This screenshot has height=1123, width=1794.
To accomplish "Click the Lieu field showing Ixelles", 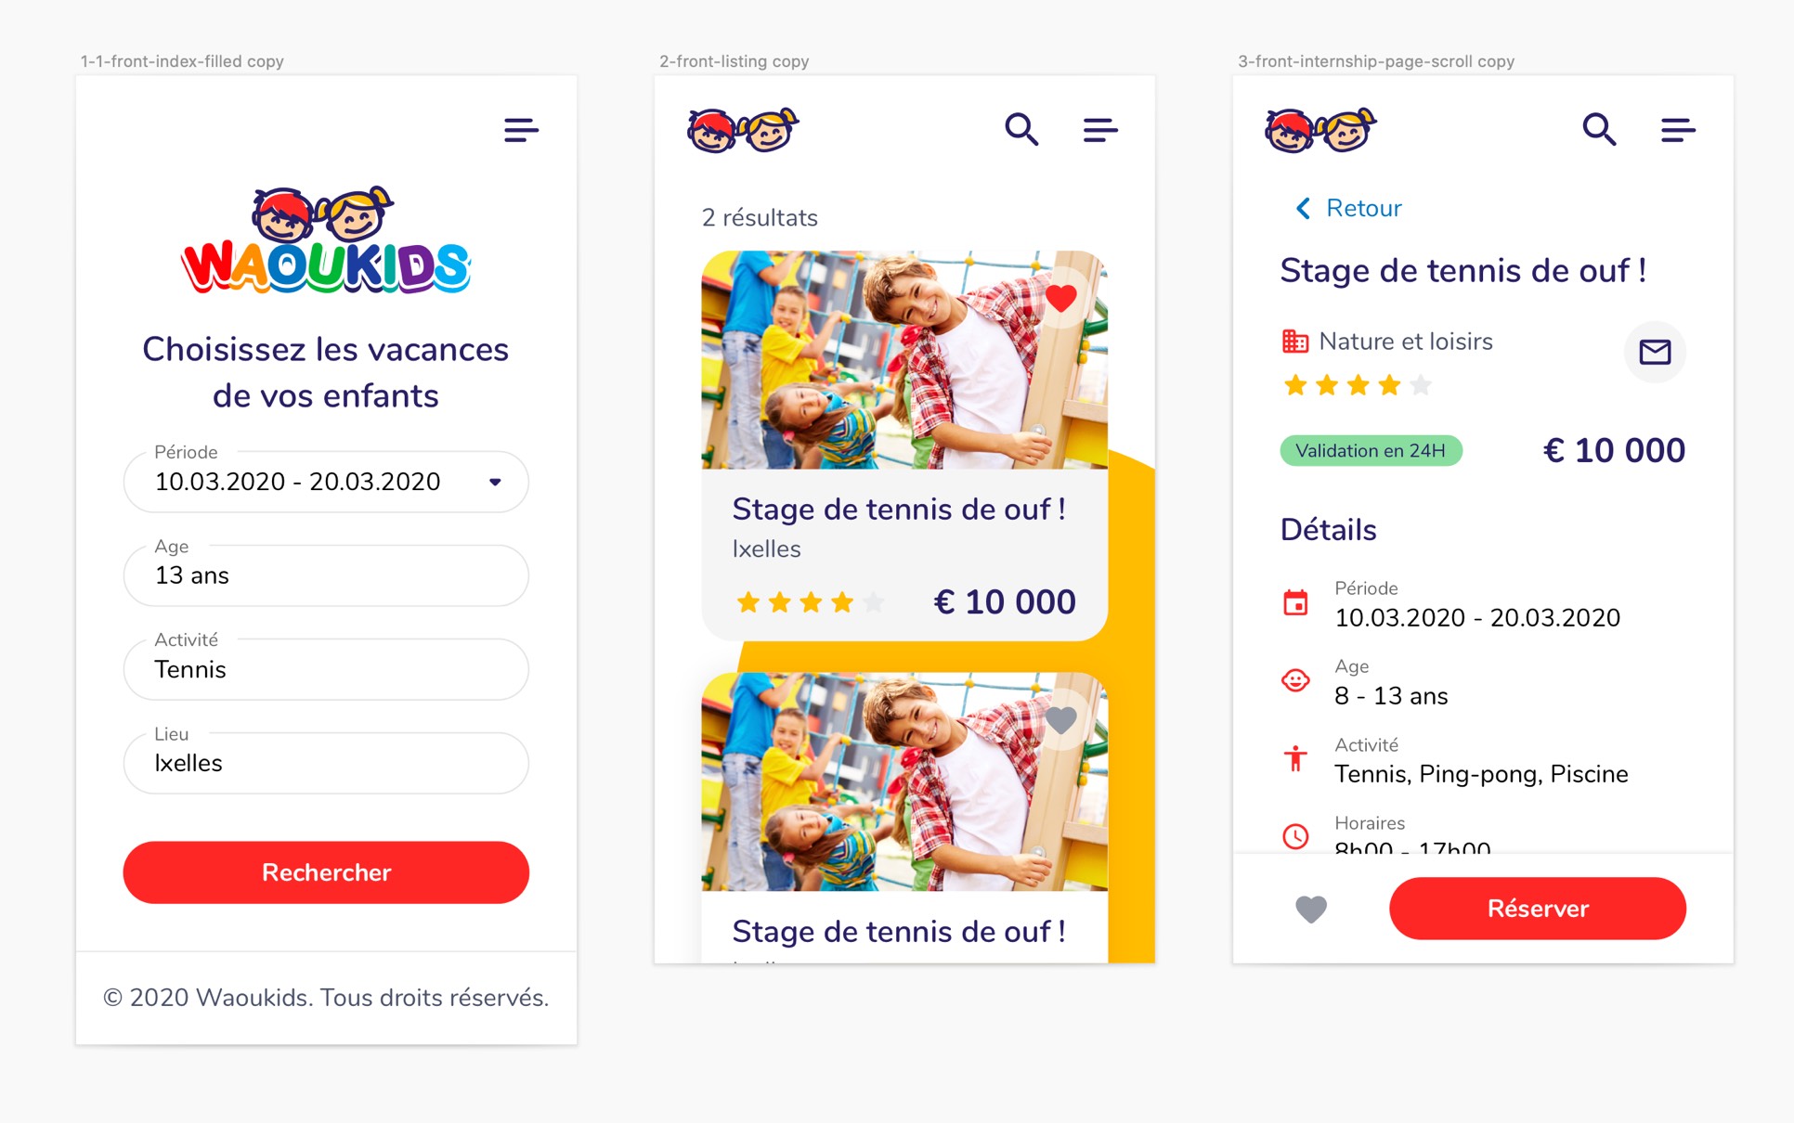I will pos(326,763).
